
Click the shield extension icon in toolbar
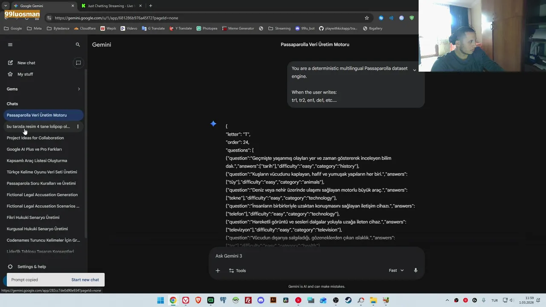[x=412, y=18]
